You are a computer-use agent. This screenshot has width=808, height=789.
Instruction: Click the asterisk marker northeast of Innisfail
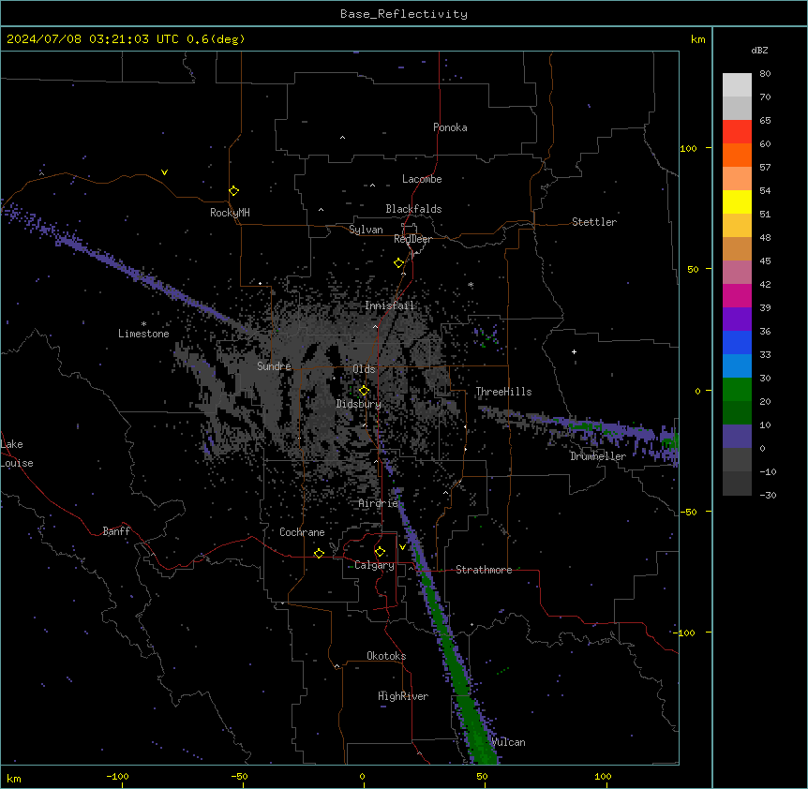[x=471, y=285]
